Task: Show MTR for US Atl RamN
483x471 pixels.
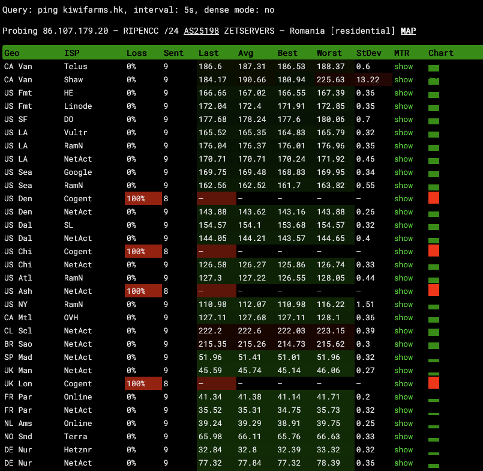Action: 404,278
